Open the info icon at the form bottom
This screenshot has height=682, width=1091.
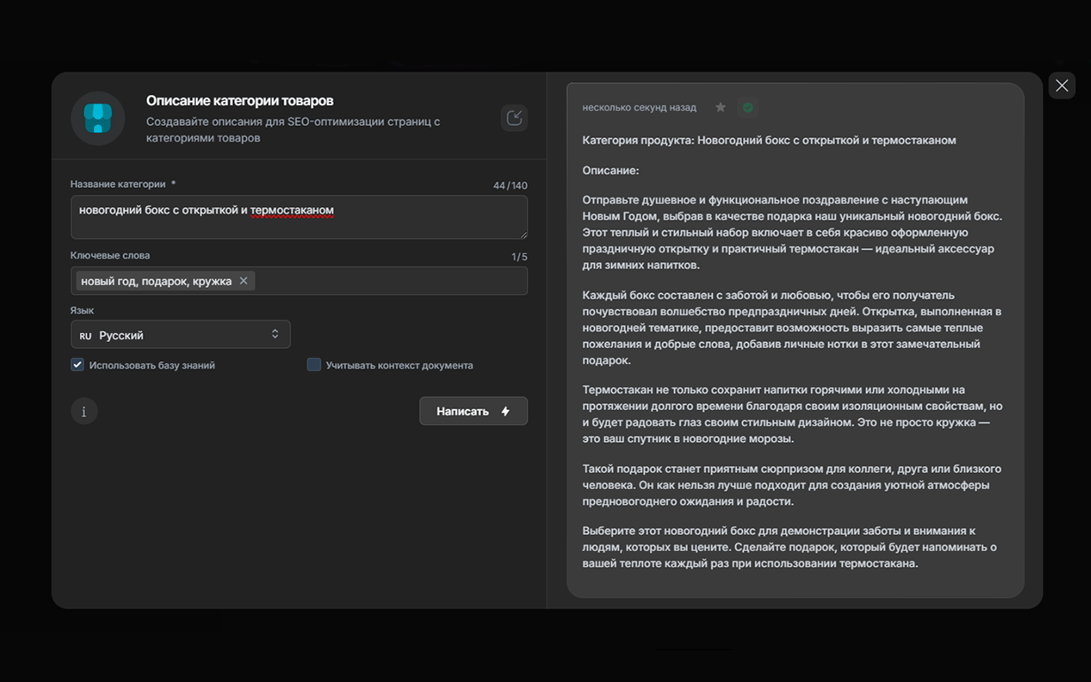click(x=84, y=411)
